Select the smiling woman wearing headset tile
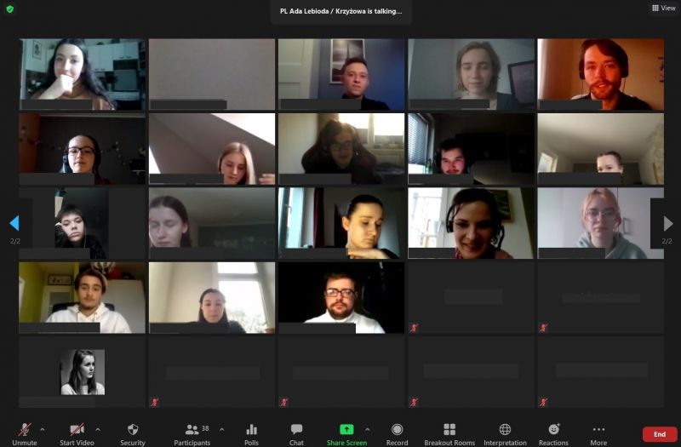This screenshot has width=681, height=447. [472, 223]
